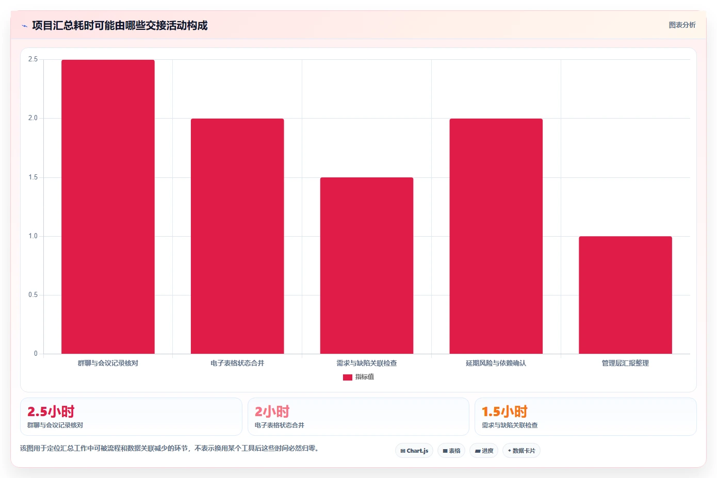Viewport: 717px width, 478px height.
Task: Open the 1.5小时 data card
Action: coord(585,417)
